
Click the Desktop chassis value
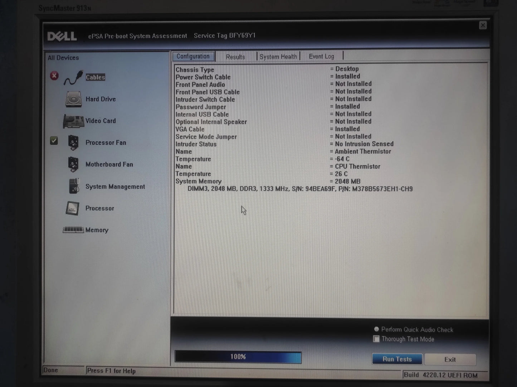point(347,69)
